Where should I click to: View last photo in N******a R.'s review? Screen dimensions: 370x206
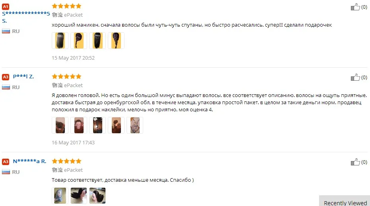(x=97, y=196)
